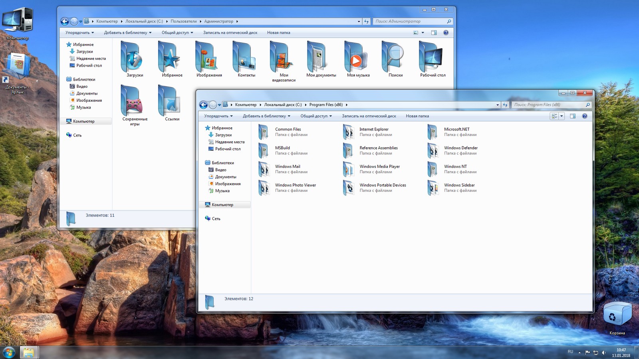Image resolution: width=639 pixels, height=359 pixels.
Task: Select Документы in Program Files sidebar
Action: [225, 177]
